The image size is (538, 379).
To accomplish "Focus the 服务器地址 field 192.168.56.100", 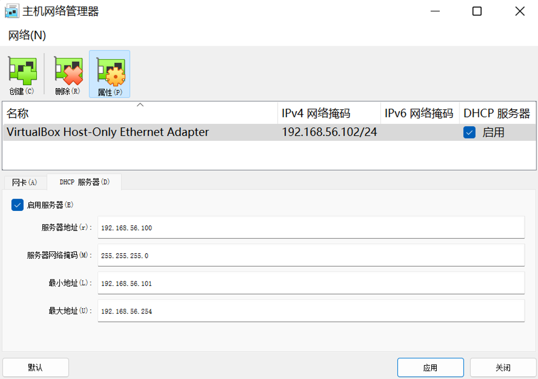I will [x=311, y=227].
